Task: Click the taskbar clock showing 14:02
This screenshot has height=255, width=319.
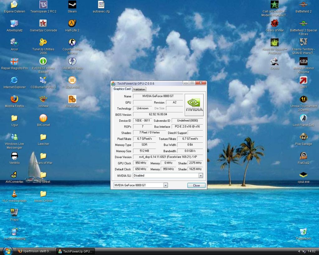Action: tap(312, 251)
